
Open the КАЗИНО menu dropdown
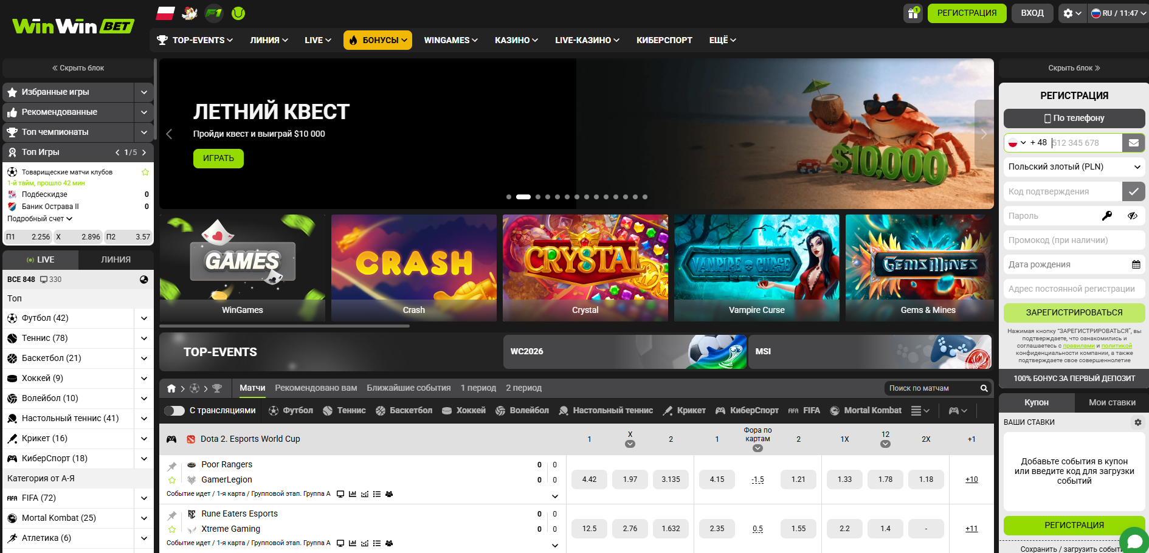coord(516,40)
